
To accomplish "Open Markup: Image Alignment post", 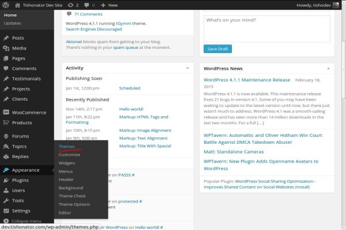I will (x=145, y=131).
